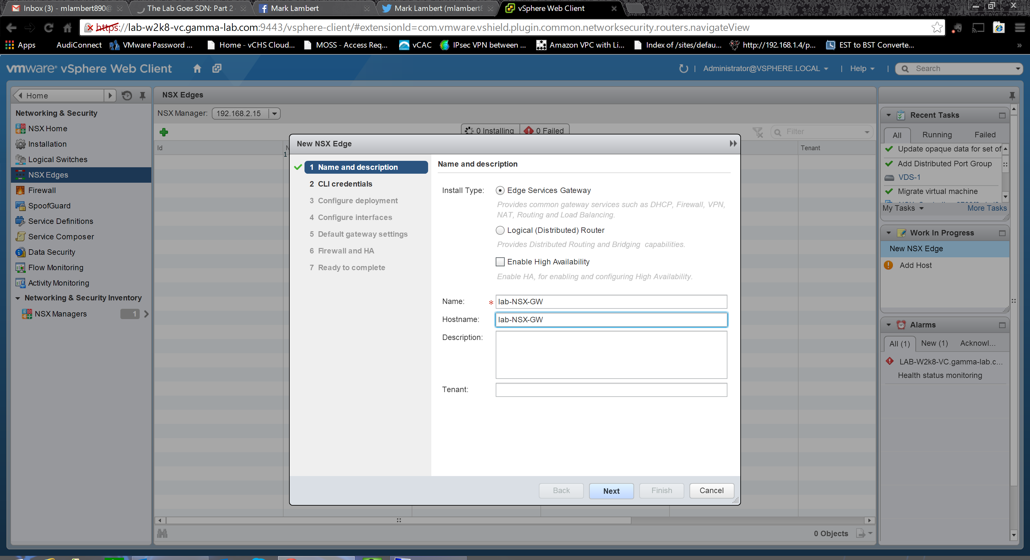Select Edge Services Gateway radio button
Viewport: 1030px width, 560px height.
pos(500,190)
